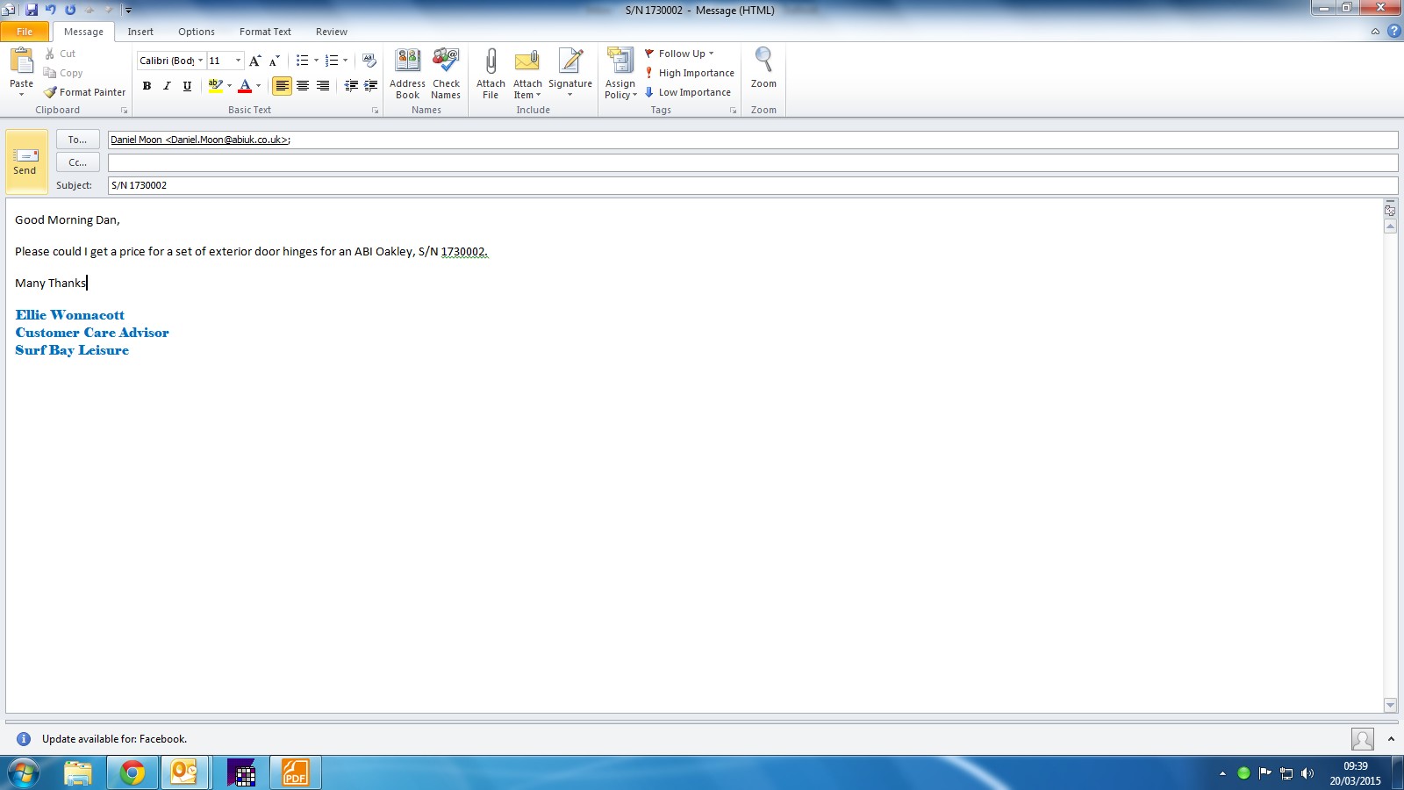1404x790 pixels.
Task: Click the Grow Font icon
Action: click(x=254, y=61)
